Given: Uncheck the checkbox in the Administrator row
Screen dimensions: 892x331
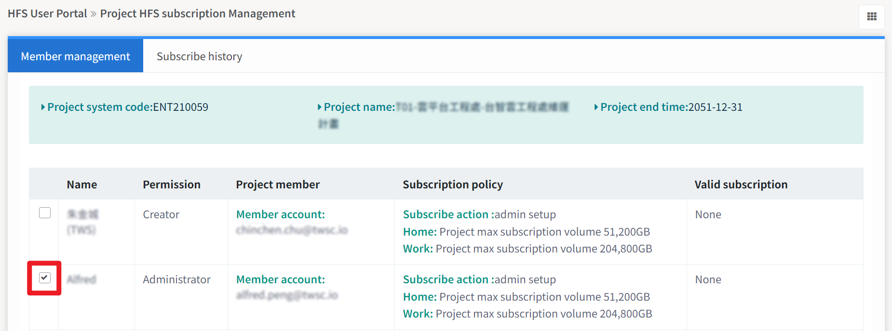Looking at the screenshot, I should (45, 278).
